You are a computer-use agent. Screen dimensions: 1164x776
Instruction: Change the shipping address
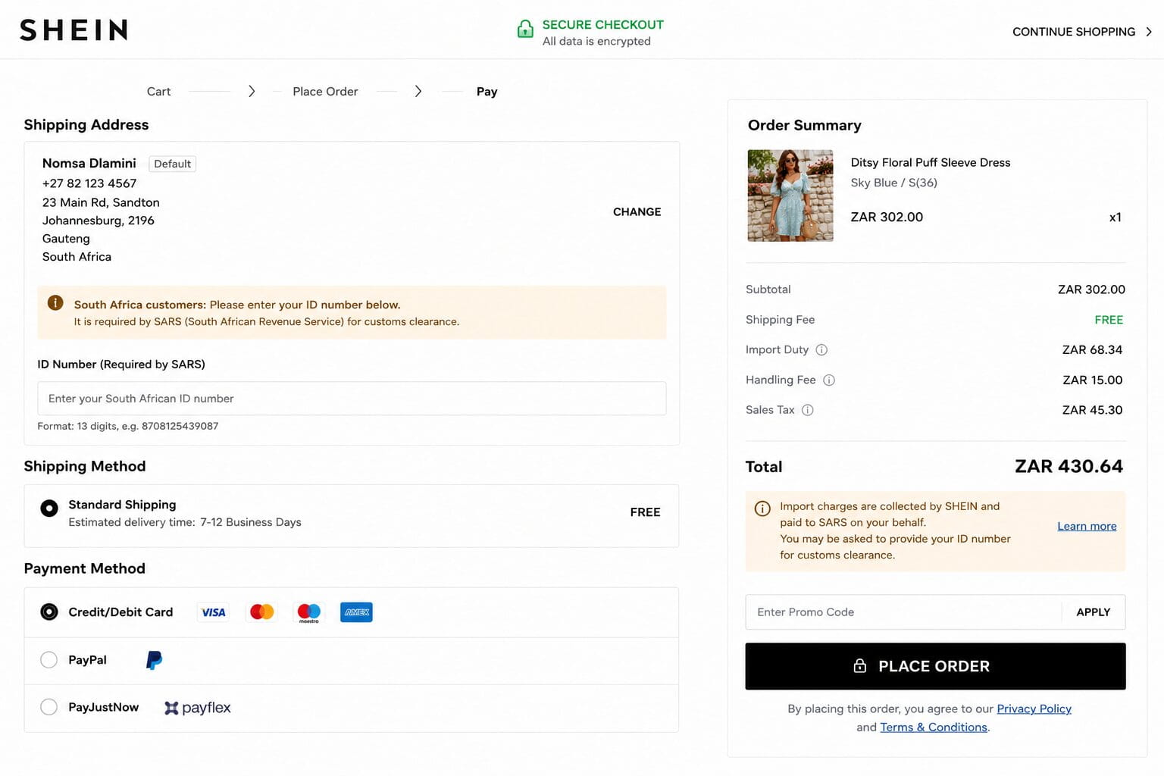point(637,212)
